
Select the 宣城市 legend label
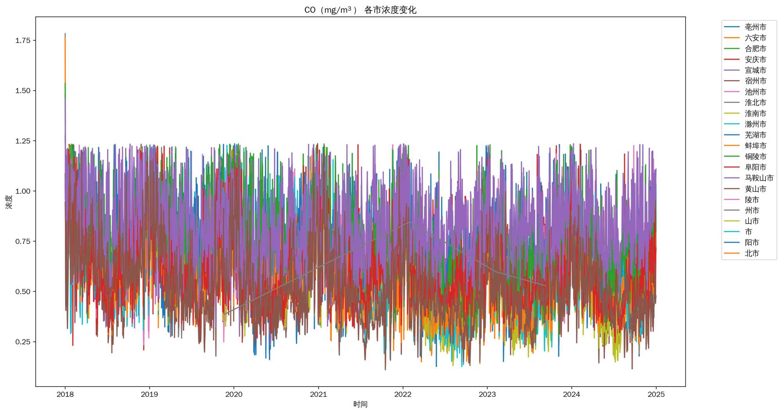[755, 70]
